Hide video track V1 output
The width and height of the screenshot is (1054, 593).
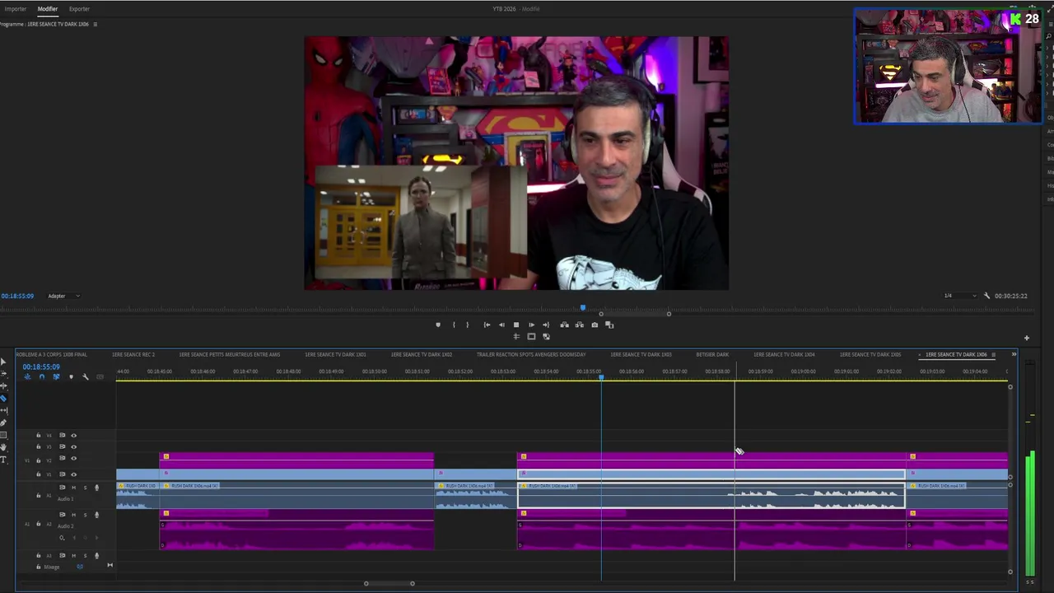[73, 474]
